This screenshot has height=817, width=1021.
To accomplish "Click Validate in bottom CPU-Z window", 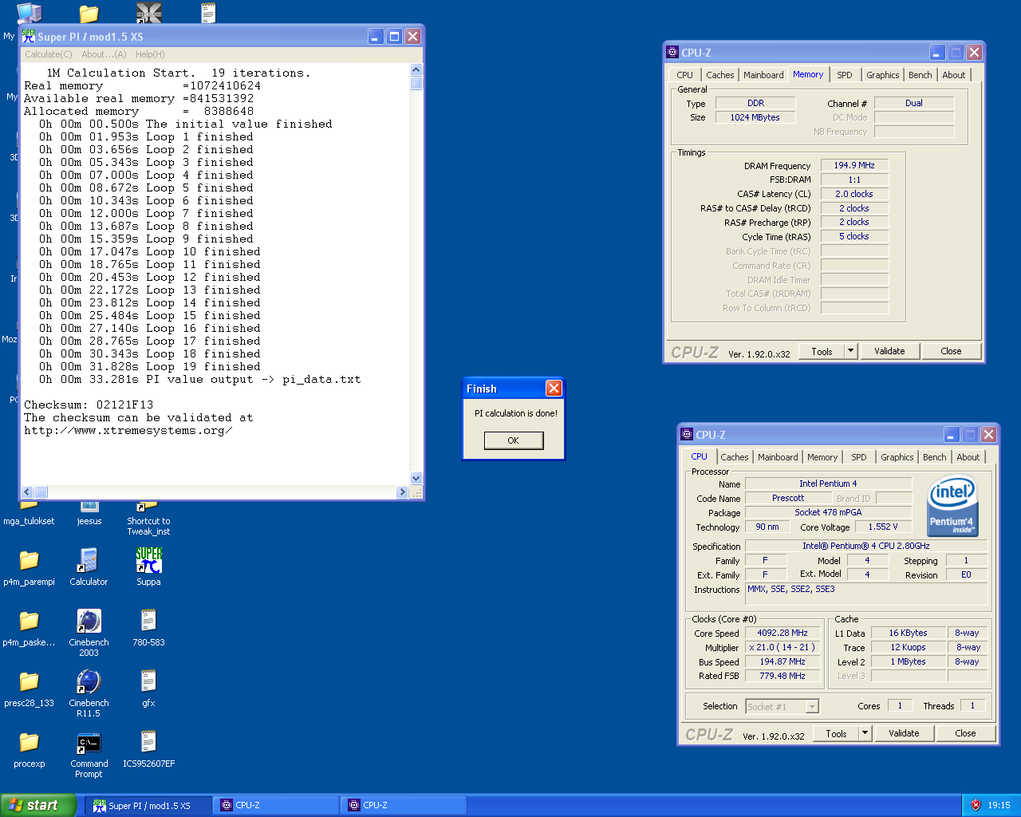I will [904, 733].
